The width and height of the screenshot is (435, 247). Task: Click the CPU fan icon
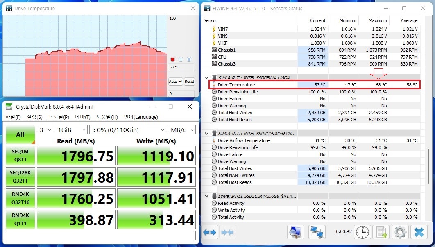214,57
